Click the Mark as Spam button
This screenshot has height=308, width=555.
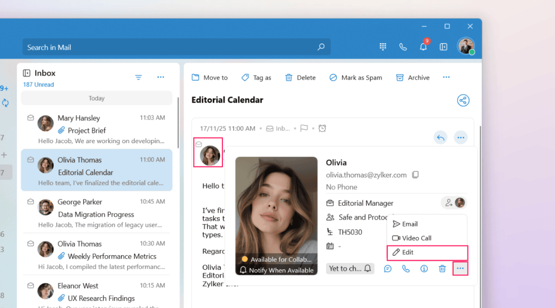[x=356, y=78]
